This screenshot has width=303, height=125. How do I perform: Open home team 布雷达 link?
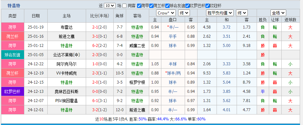[x=66, y=27]
